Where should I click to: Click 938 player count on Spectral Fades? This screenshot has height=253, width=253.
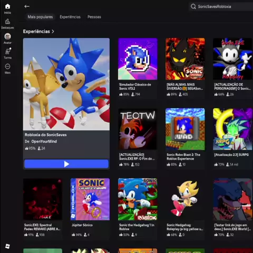coord(40,235)
